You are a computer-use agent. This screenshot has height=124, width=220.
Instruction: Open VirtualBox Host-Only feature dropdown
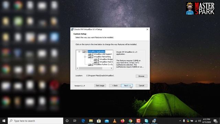pos(96,62)
